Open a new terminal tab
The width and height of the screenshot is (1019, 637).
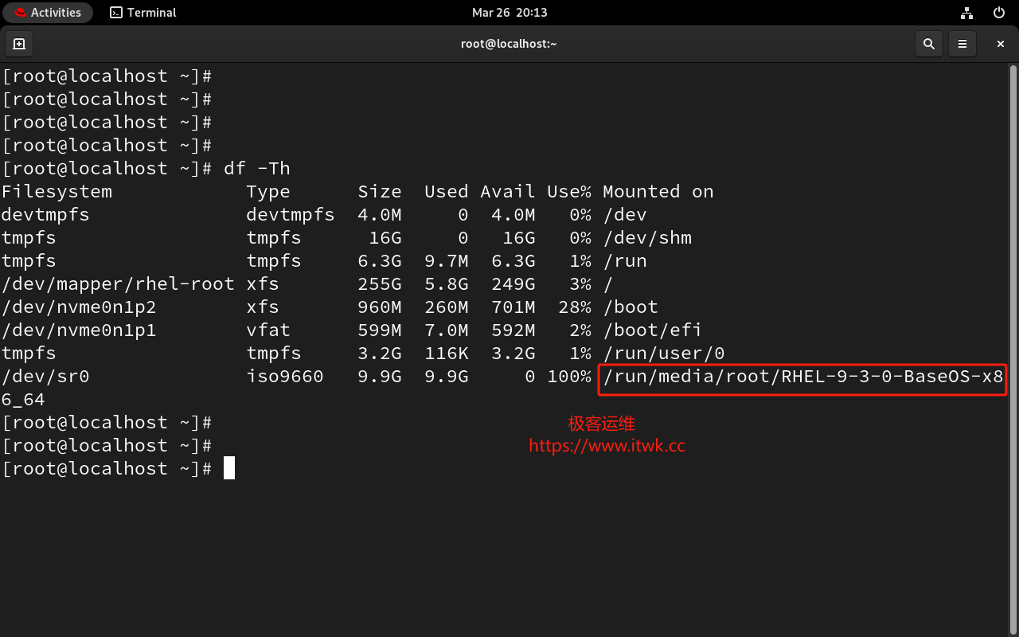19,44
